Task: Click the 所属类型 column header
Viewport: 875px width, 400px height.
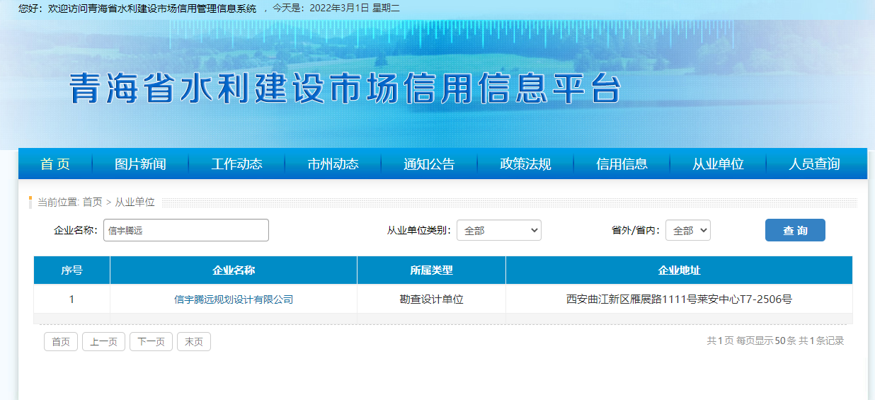Action: pos(431,270)
